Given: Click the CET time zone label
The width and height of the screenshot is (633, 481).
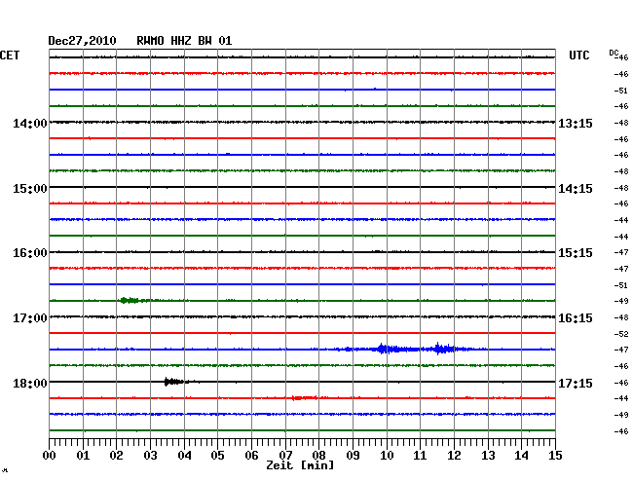Looking at the screenshot, I should pyautogui.click(x=10, y=55).
